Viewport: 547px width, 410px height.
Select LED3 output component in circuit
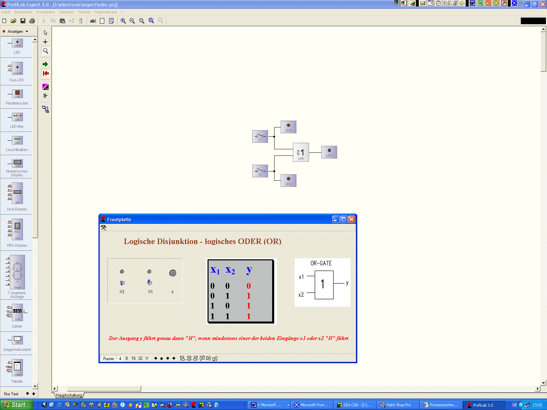click(329, 152)
